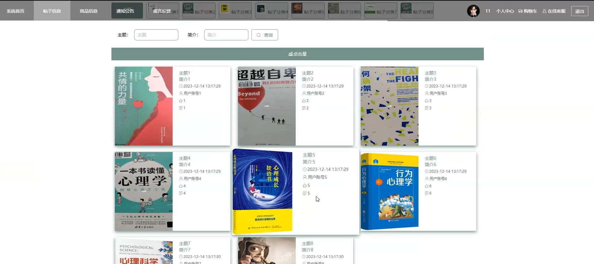594x264 pixels.
Task: Click the user icon beside 用户账号2
Action: (304, 93)
